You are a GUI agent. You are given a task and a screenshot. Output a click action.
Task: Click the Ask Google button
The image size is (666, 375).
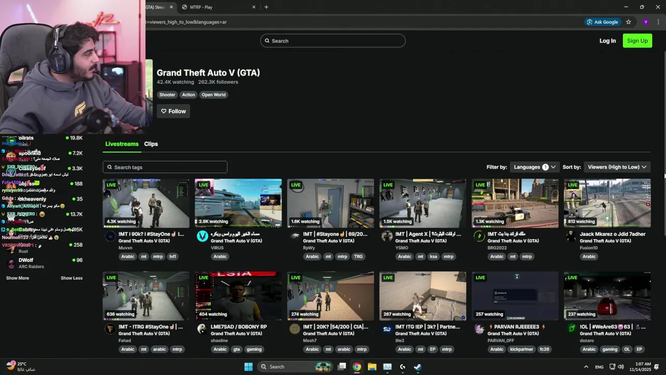pos(603,22)
